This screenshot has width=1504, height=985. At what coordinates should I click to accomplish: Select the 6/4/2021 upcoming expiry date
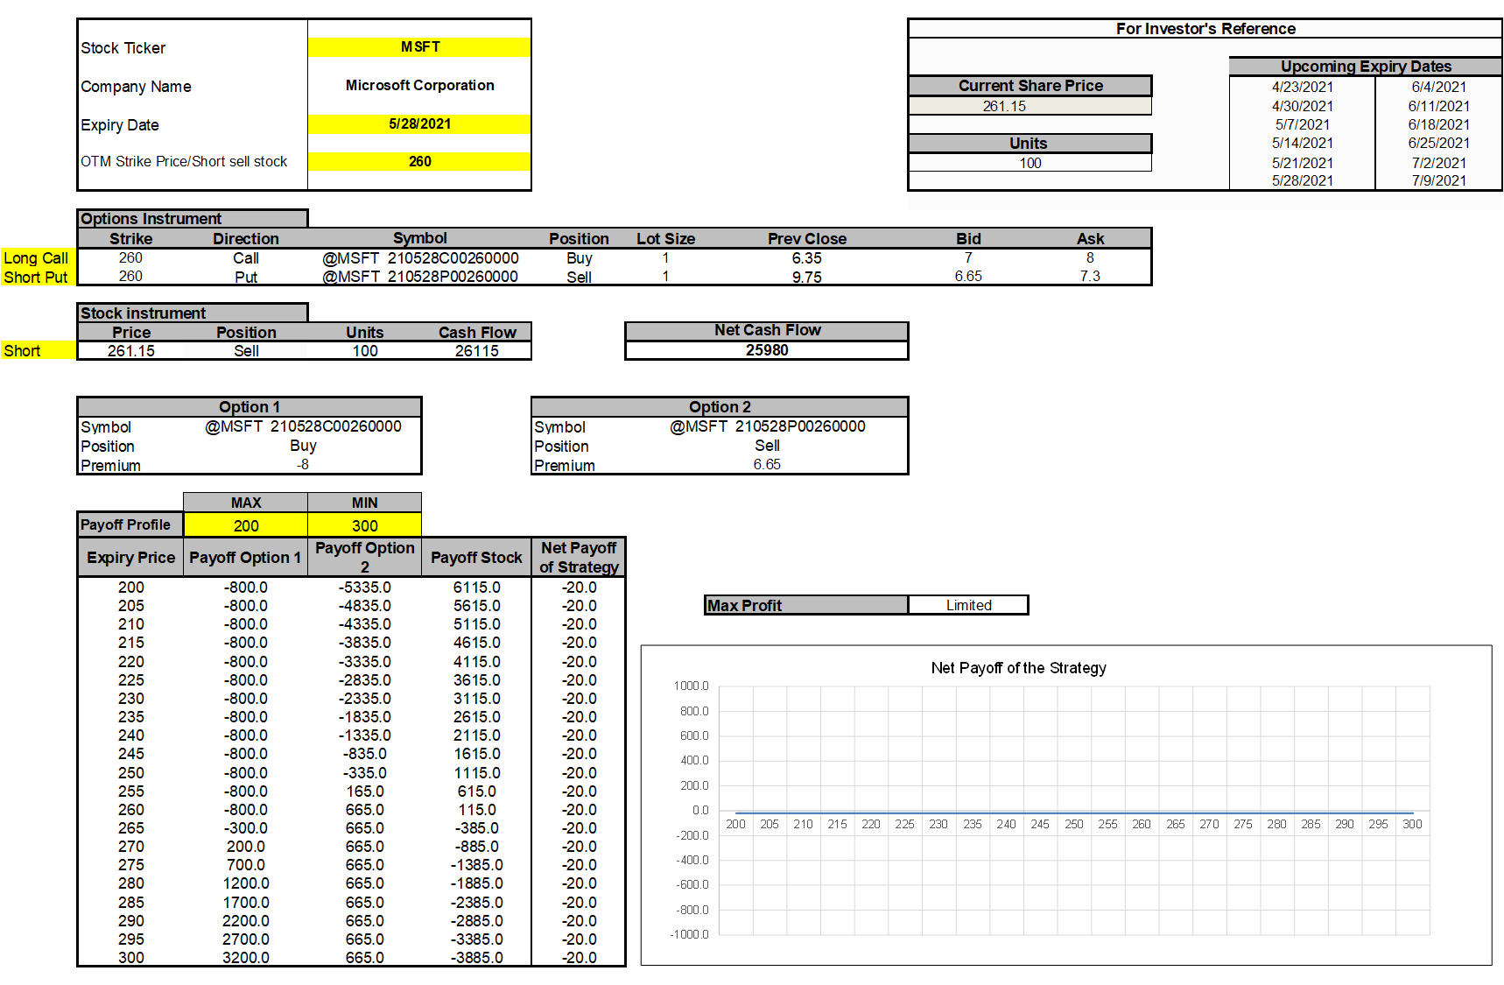pyautogui.click(x=1438, y=87)
